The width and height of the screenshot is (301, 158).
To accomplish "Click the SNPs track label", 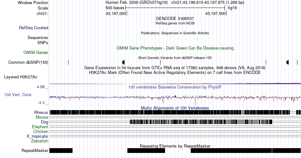I will [43, 43].
